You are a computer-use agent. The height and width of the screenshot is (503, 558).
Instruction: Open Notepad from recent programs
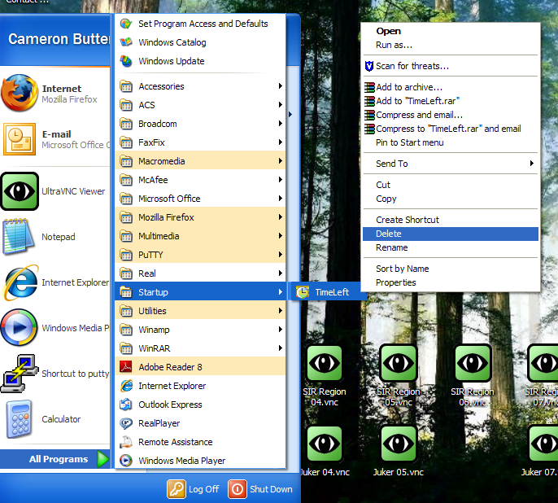[55, 237]
